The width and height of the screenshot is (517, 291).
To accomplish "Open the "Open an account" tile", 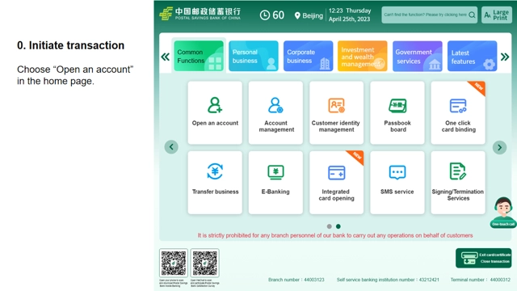I will (x=215, y=113).
